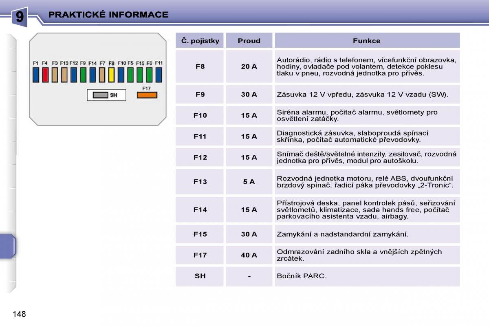Click the '15 A' current value for F10
This screenshot has height=326, width=489.
tap(249, 115)
